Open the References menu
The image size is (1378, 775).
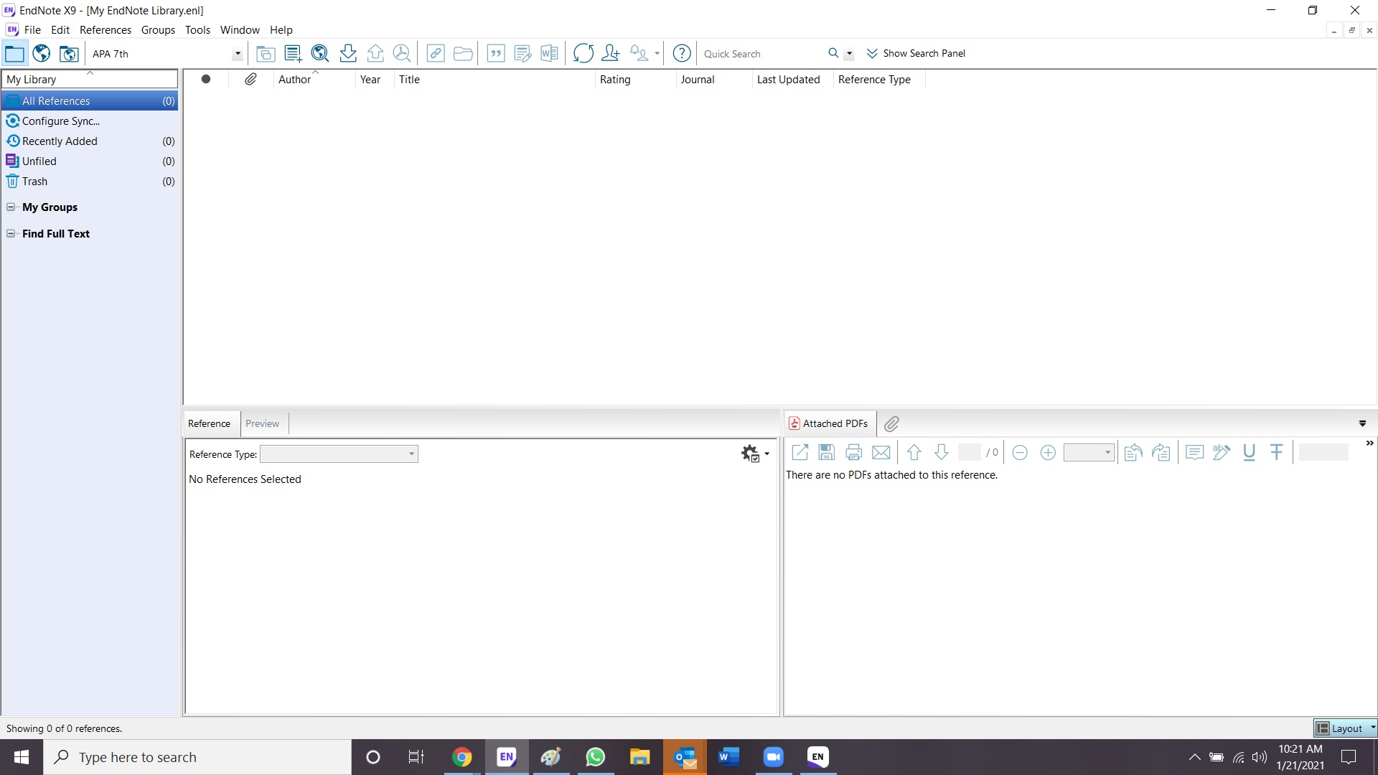(105, 29)
